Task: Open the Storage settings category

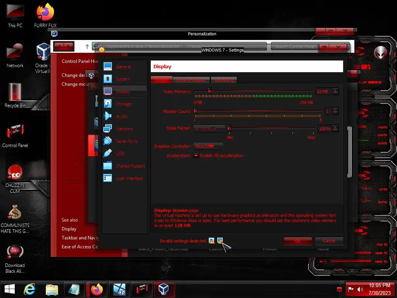Action: click(124, 104)
